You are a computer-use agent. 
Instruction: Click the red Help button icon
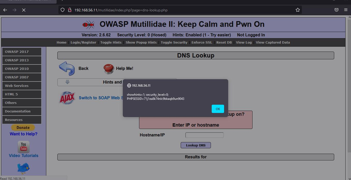[109, 69]
